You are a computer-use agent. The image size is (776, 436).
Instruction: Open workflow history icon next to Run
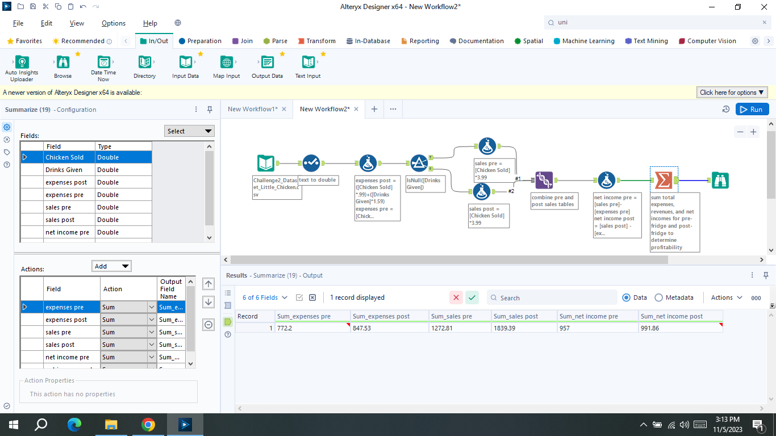pos(725,110)
